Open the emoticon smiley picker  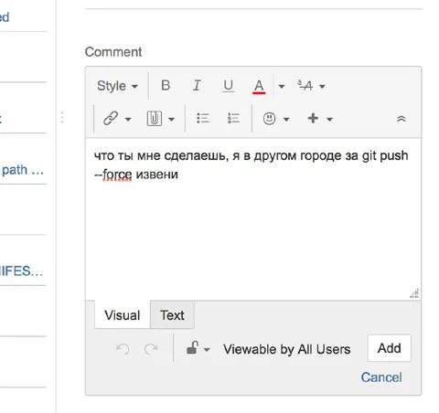point(269,118)
